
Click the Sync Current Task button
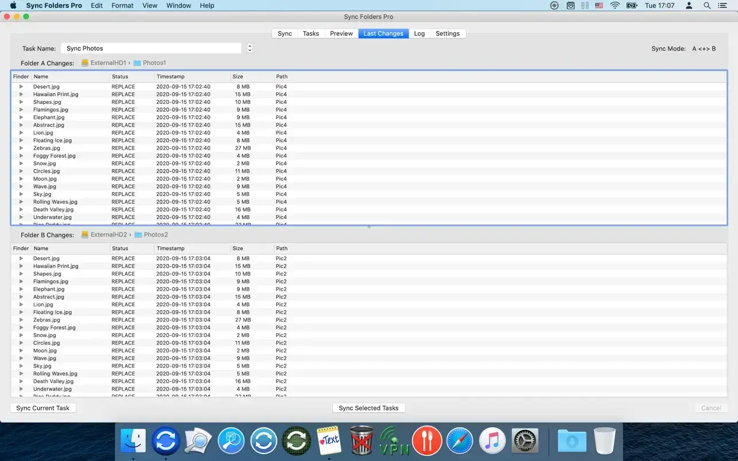tap(43, 408)
